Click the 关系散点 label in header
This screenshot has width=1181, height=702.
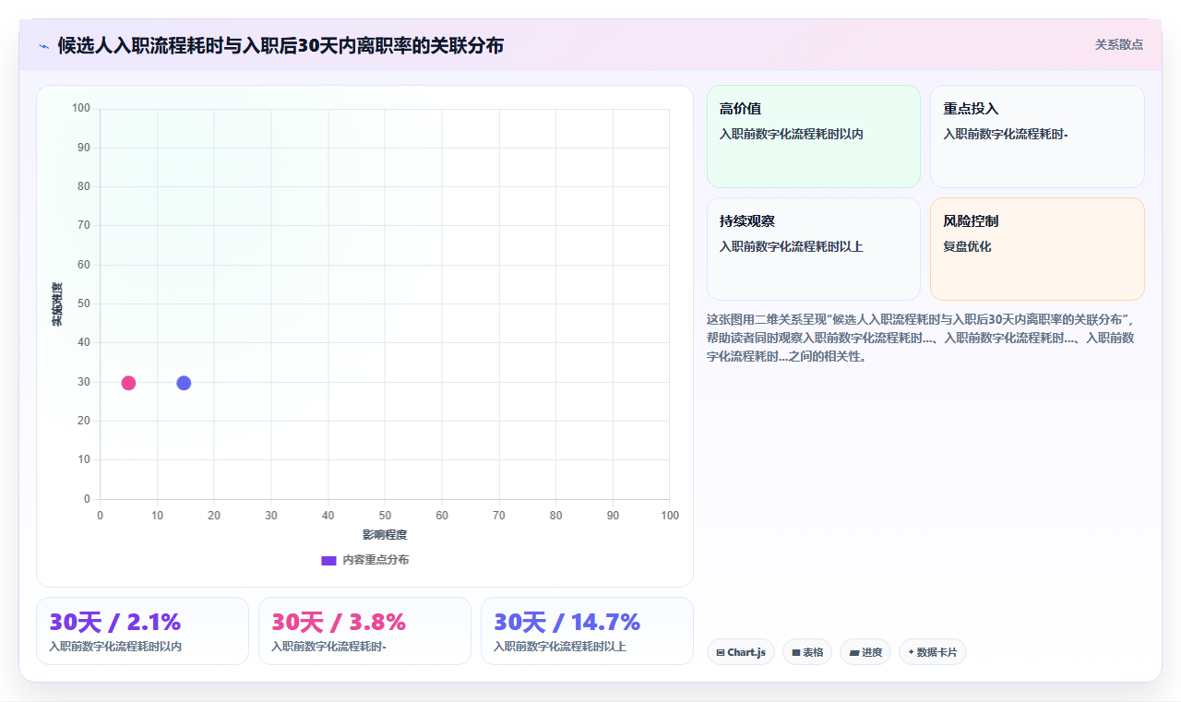tap(1119, 44)
